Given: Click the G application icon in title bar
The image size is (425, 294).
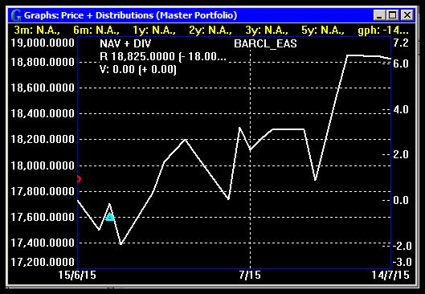Looking at the screenshot, I should coord(16,15).
